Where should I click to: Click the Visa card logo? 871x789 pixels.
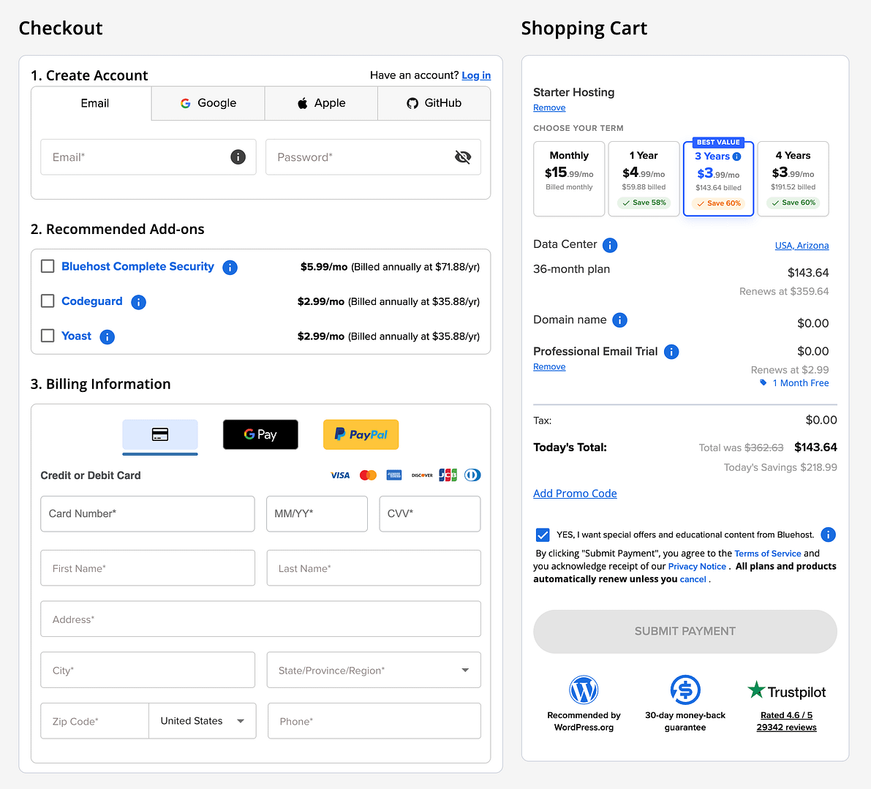point(340,475)
